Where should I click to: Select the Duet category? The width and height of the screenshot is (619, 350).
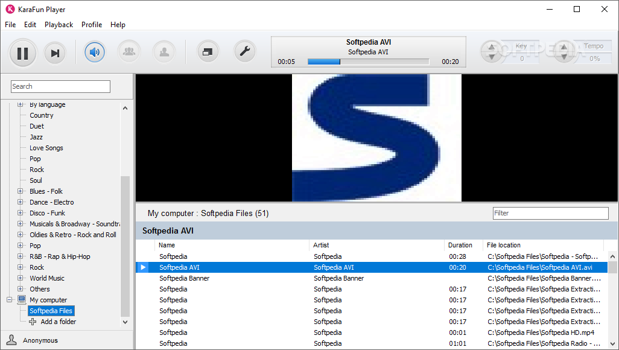37,126
